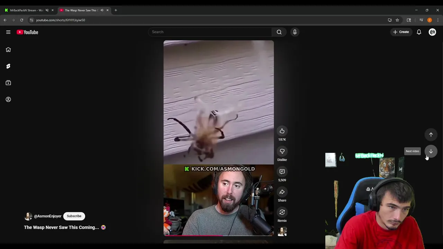Open the media controls in Chrome toolbar

point(421,20)
